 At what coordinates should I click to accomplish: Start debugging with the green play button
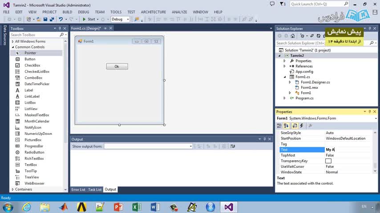tap(84, 19)
